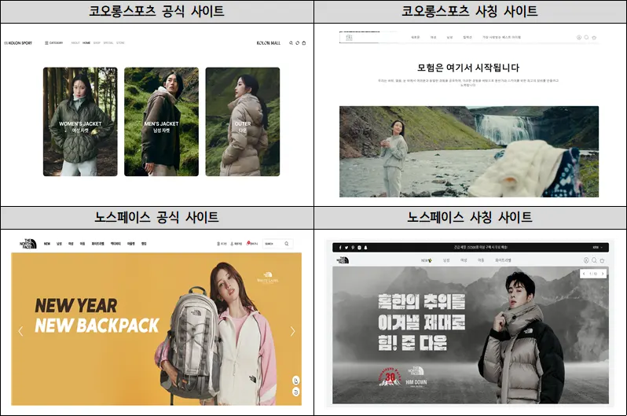Open Facebook icon on fake North Face site
627x416 pixels.
click(340, 248)
